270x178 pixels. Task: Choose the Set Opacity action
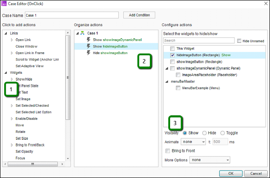click(x=24, y=151)
